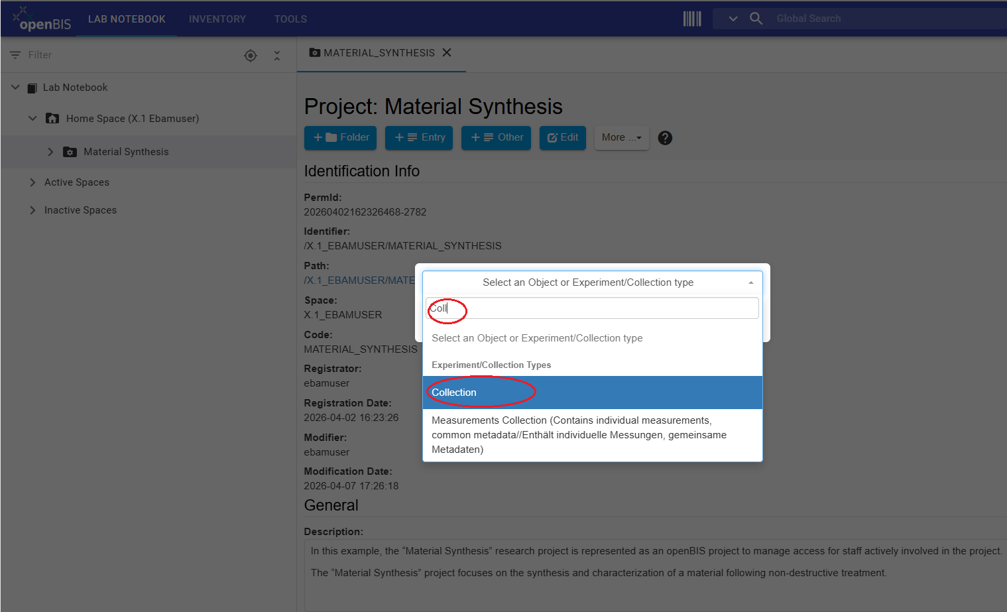
Task: Expand the Inactive Spaces node
Action: tap(32, 210)
